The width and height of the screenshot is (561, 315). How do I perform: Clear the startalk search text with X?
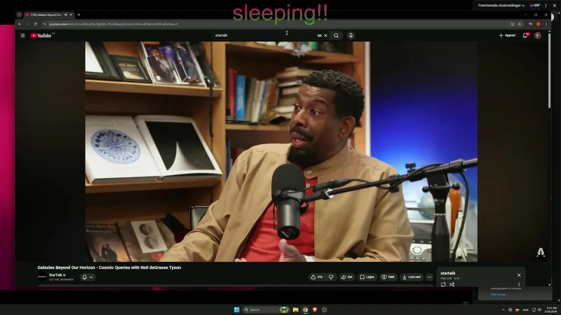coord(326,35)
